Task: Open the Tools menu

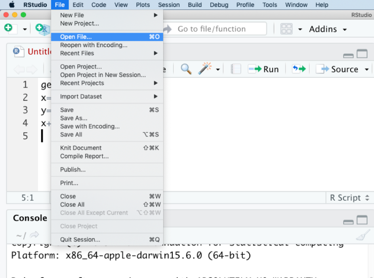Action: [270, 5]
